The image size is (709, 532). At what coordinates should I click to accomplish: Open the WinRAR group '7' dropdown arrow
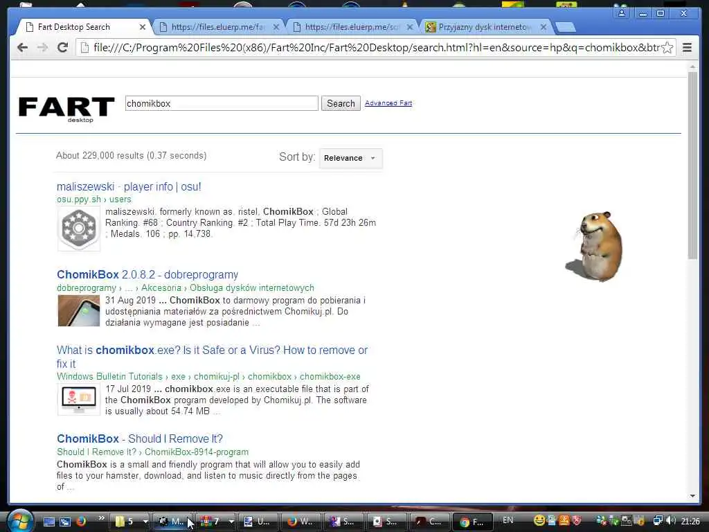pos(231,522)
